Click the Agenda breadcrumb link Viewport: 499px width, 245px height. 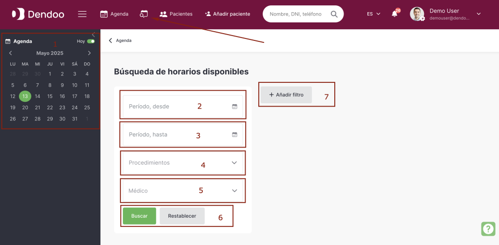click(124, 40)
